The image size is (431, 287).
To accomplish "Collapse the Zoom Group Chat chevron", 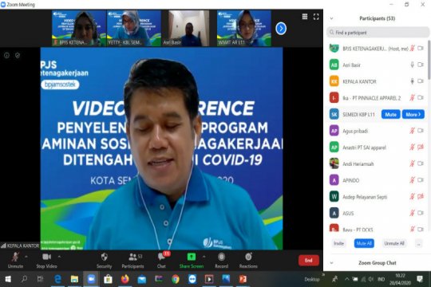I will click(x=331, y=263).
